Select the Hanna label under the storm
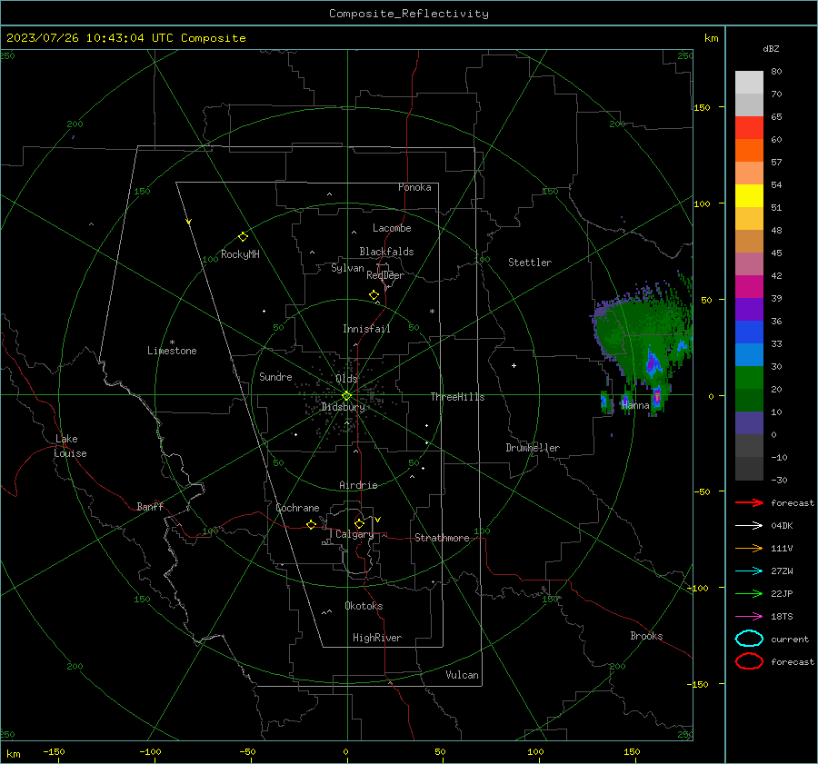The width and height of the screenshot is (818, 764). 635,405
